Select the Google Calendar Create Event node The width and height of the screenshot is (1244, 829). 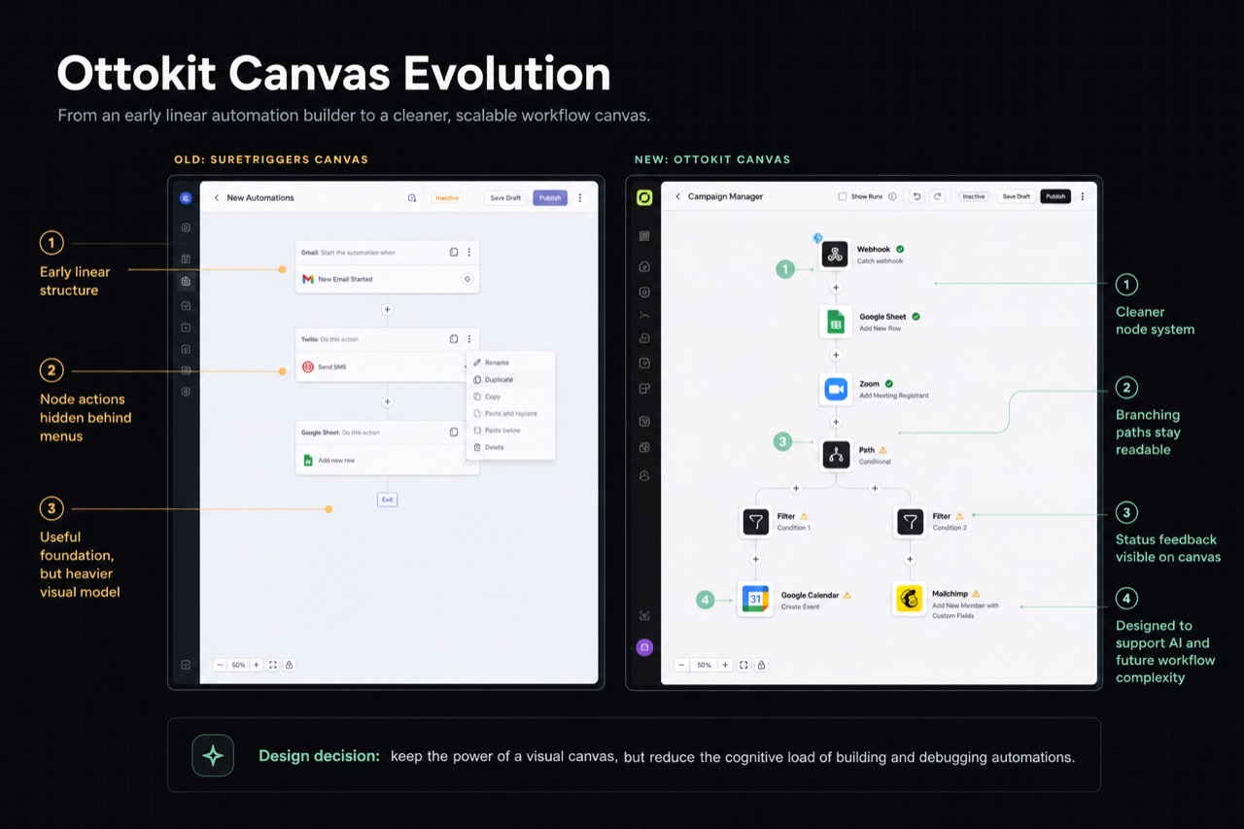[755, 600]
